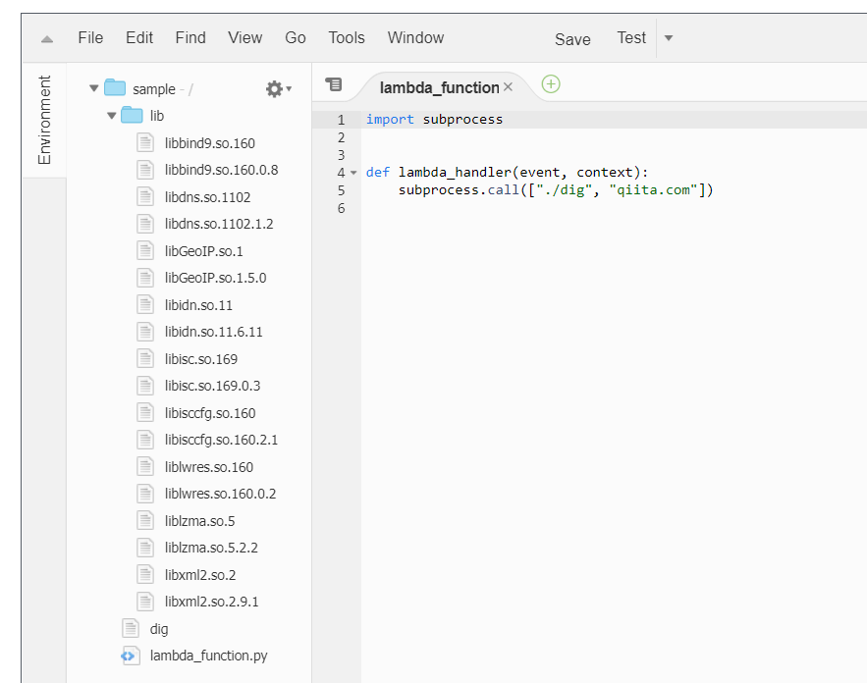This screenshot has height=683, width=867.
Task: Open the Tools menu
Action: point(347,38)
